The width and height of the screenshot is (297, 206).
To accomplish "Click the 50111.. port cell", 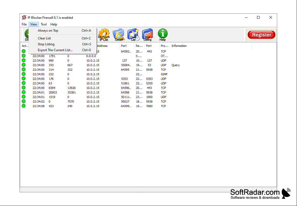I will coord(126,97).
